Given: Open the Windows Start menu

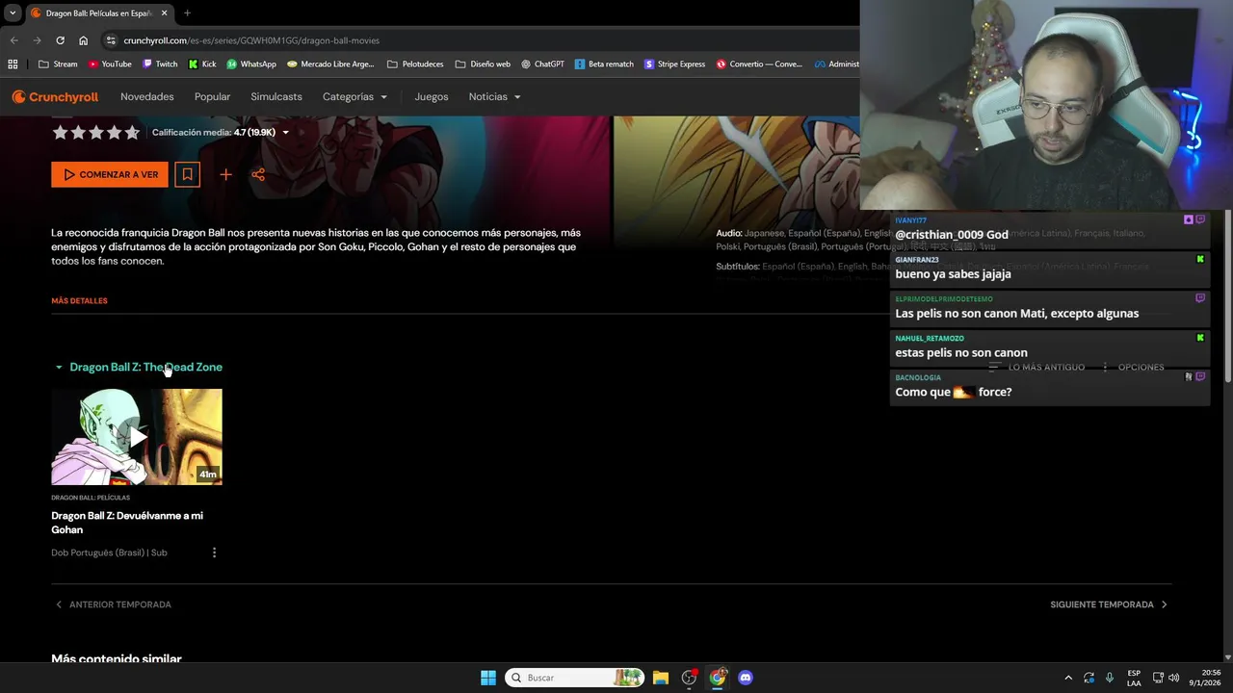Looking at the screenshot, I should (488, 678).
